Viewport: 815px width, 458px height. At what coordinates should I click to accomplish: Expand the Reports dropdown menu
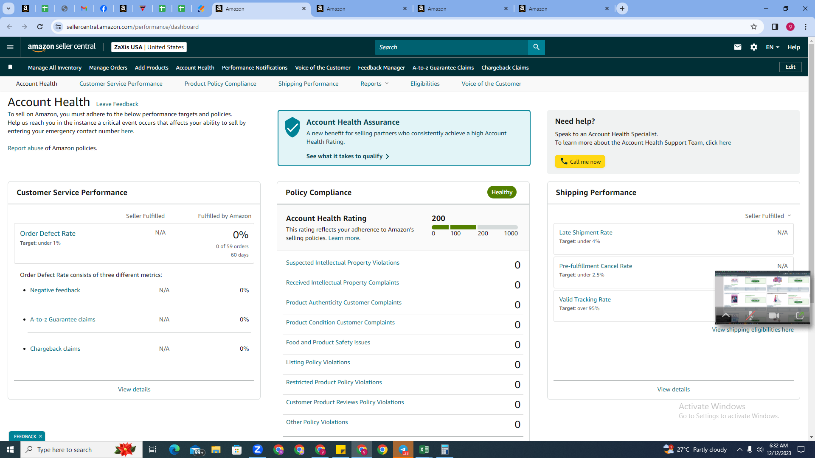pos(375,84)
